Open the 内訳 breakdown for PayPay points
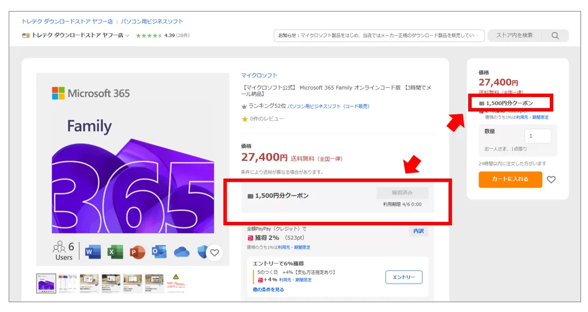The height and width of the screenshot is (312, 588). click(x=418, y=231)
